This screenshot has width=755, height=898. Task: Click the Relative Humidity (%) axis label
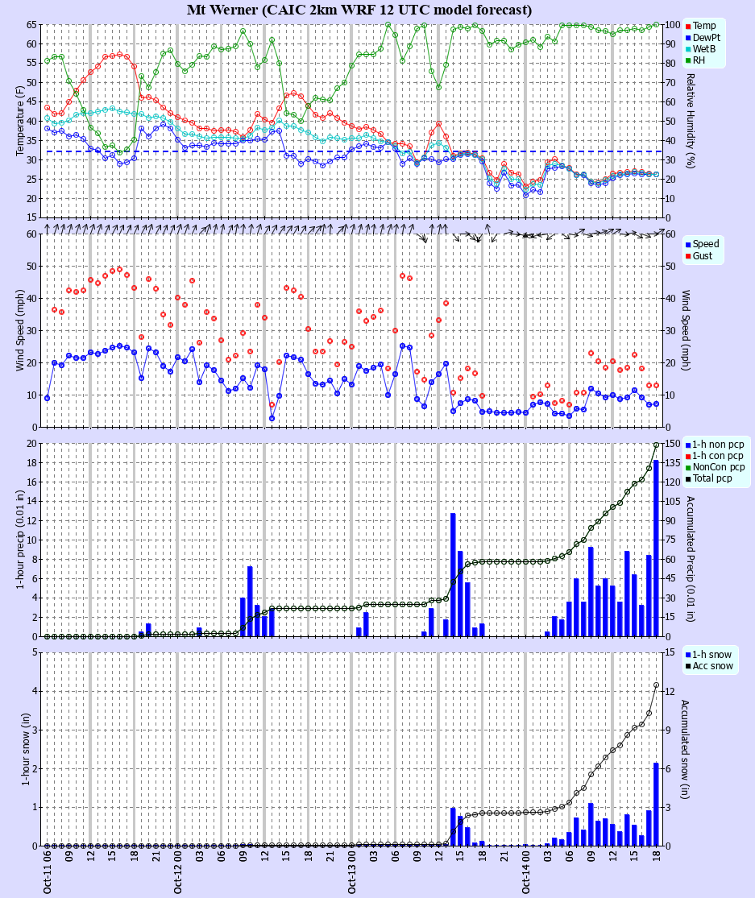pos(691,121)
